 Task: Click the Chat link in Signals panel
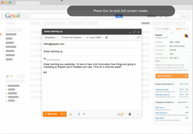click(x=180, y=29)
